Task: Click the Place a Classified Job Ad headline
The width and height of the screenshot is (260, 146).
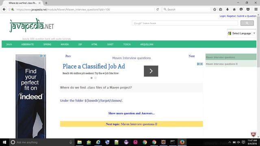Action: [94, 67]
